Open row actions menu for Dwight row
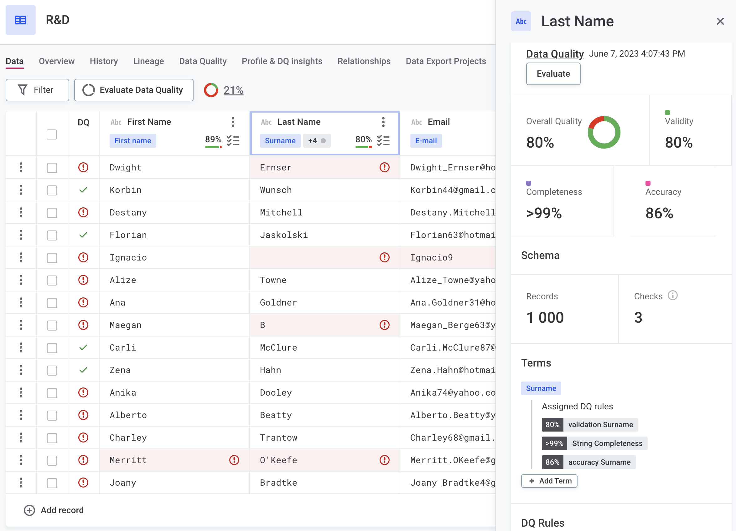Image resolution: width=736 pixels, height=531 pixels. tap(21, 168)
